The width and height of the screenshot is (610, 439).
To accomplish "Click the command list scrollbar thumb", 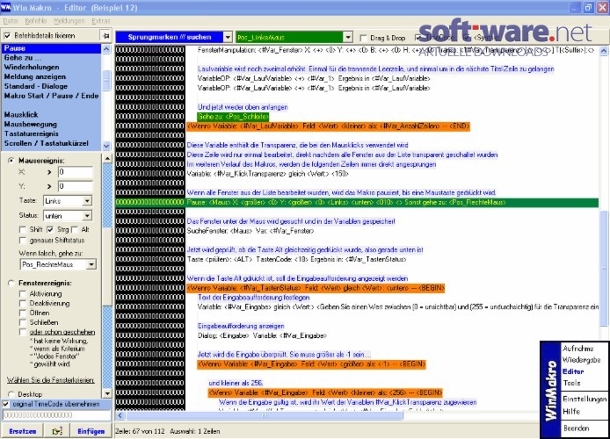I will tap(106, 81).
